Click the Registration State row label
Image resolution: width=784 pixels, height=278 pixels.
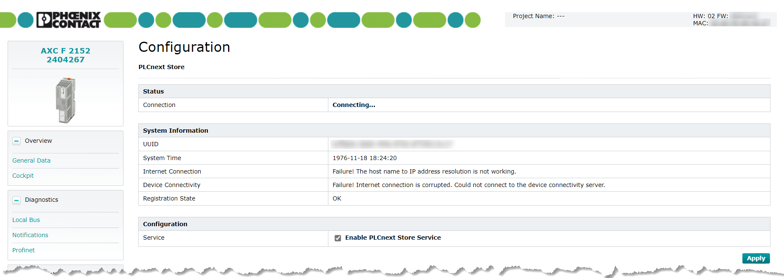coord(169,198)
